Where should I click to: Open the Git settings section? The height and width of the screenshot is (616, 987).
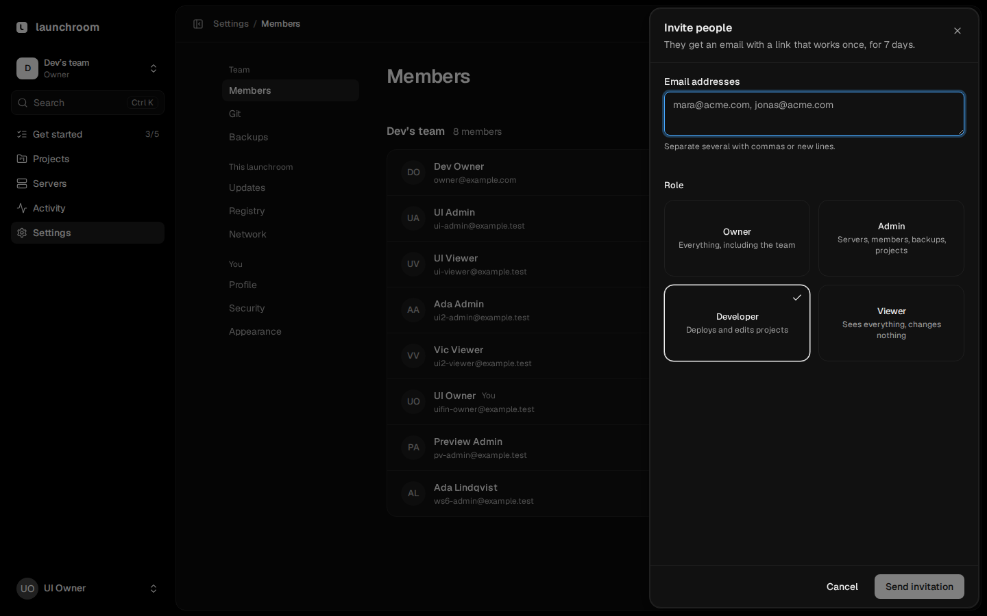pos(291,114)
